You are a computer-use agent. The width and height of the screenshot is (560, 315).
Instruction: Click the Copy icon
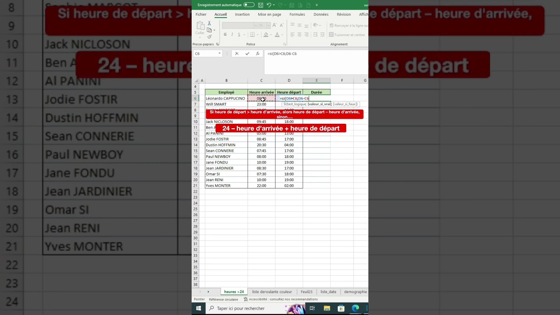(209, 30)
